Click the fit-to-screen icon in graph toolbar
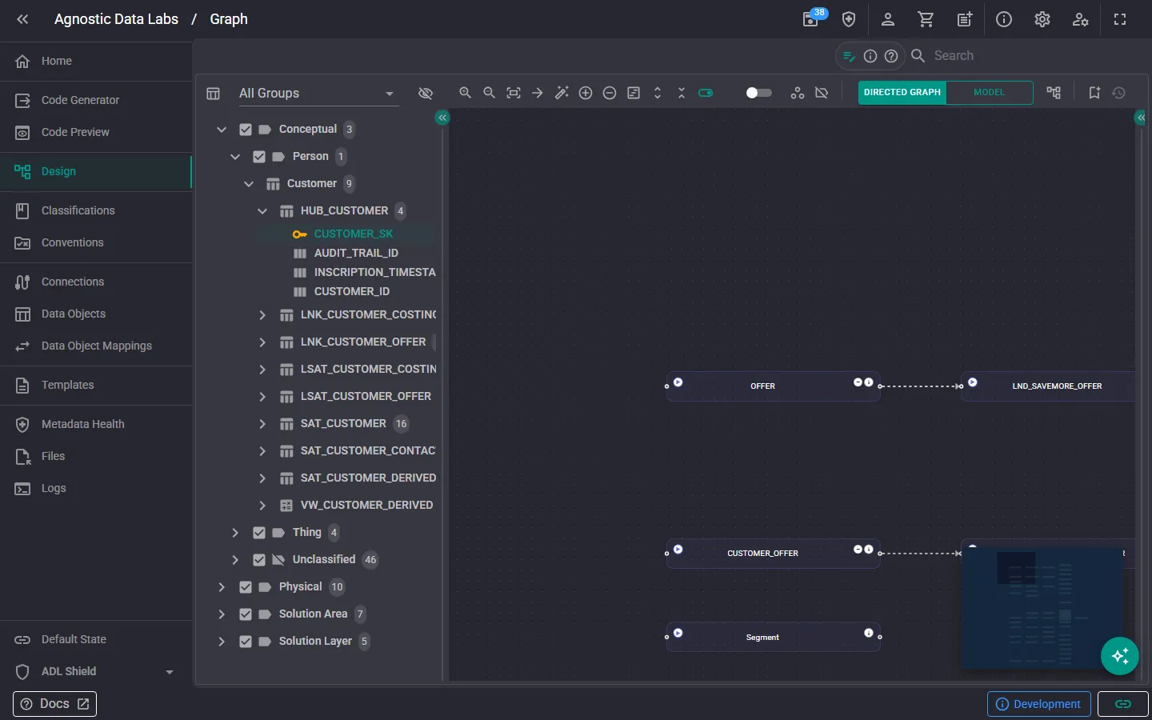This screenshot has height=720, width=1152. [x=514, y=93]
